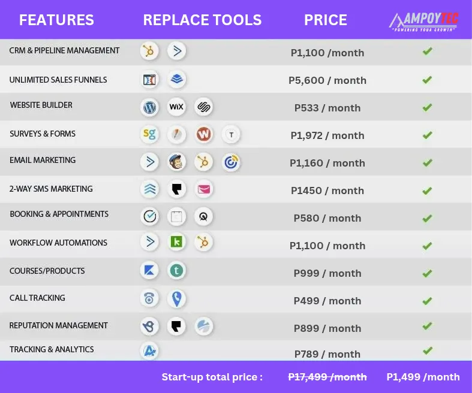Image resolution: width=472 pixels, height=393 pixels.
Task: Click the checkmark in Email Marketing row
Action: (427, 163)
